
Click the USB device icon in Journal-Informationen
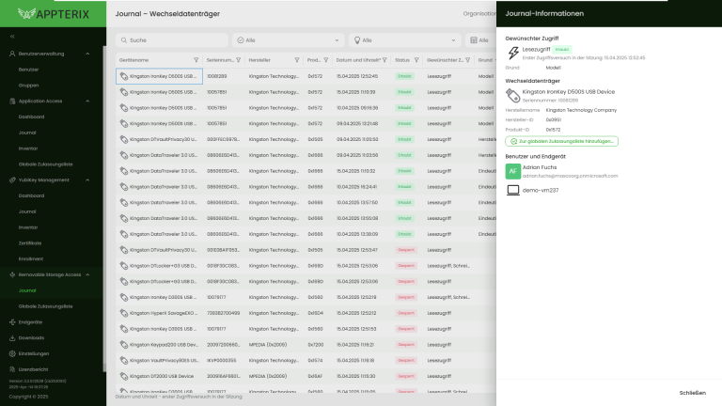coord(512,95)
